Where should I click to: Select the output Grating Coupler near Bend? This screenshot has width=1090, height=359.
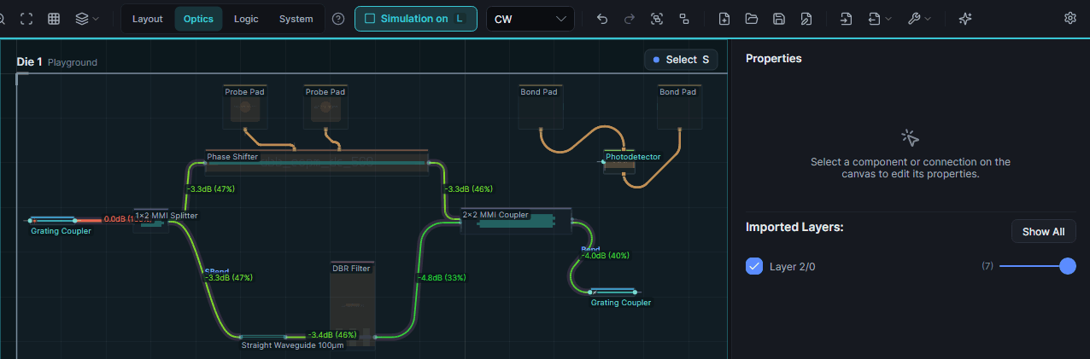613,292
